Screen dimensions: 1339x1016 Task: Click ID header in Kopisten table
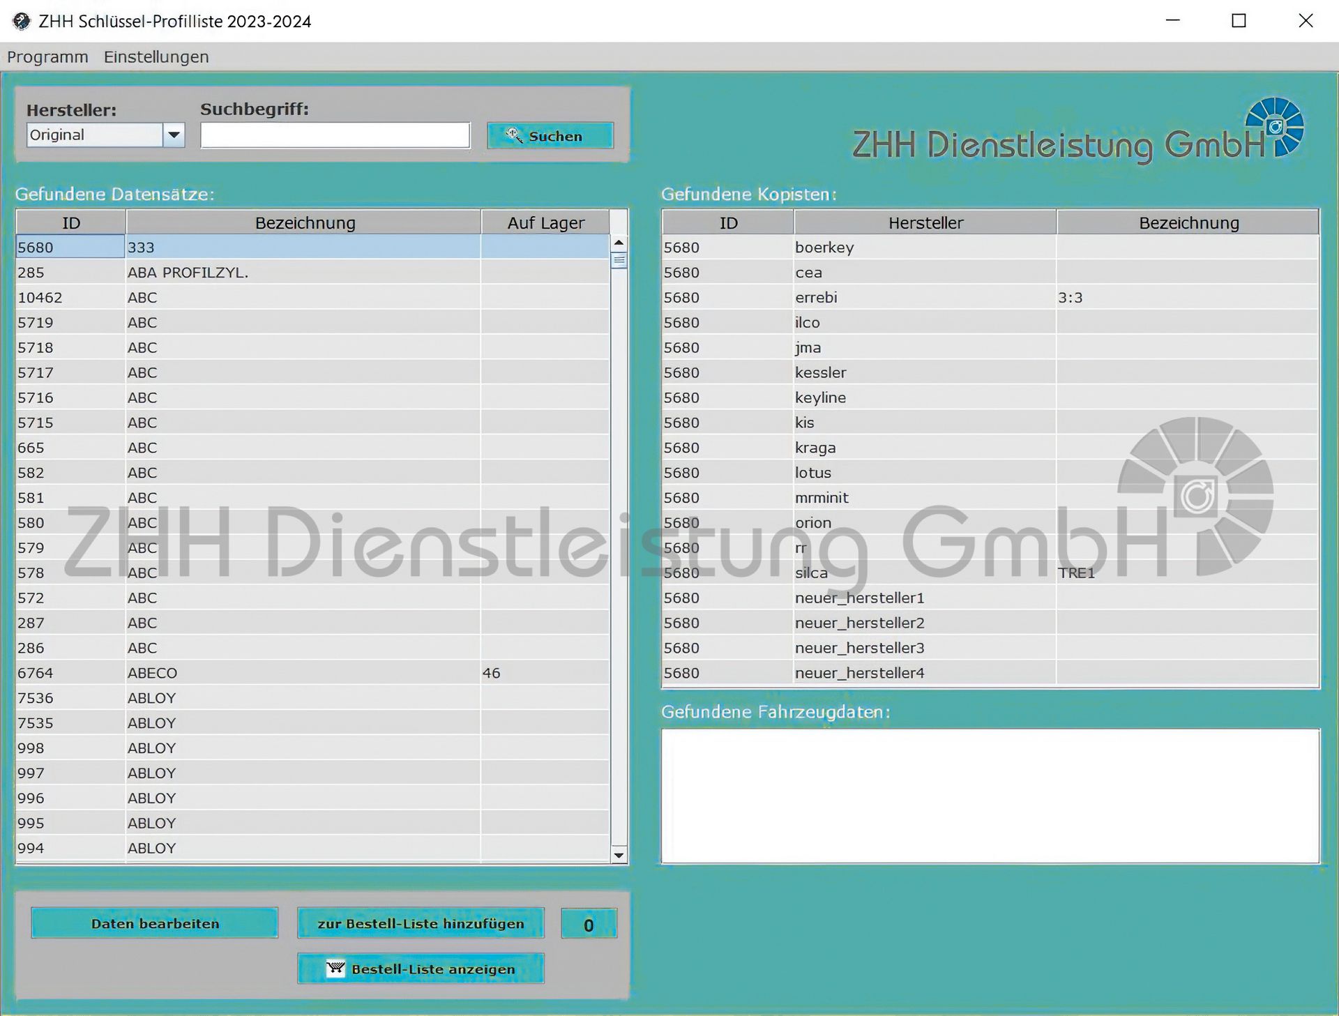coord(728,222)
